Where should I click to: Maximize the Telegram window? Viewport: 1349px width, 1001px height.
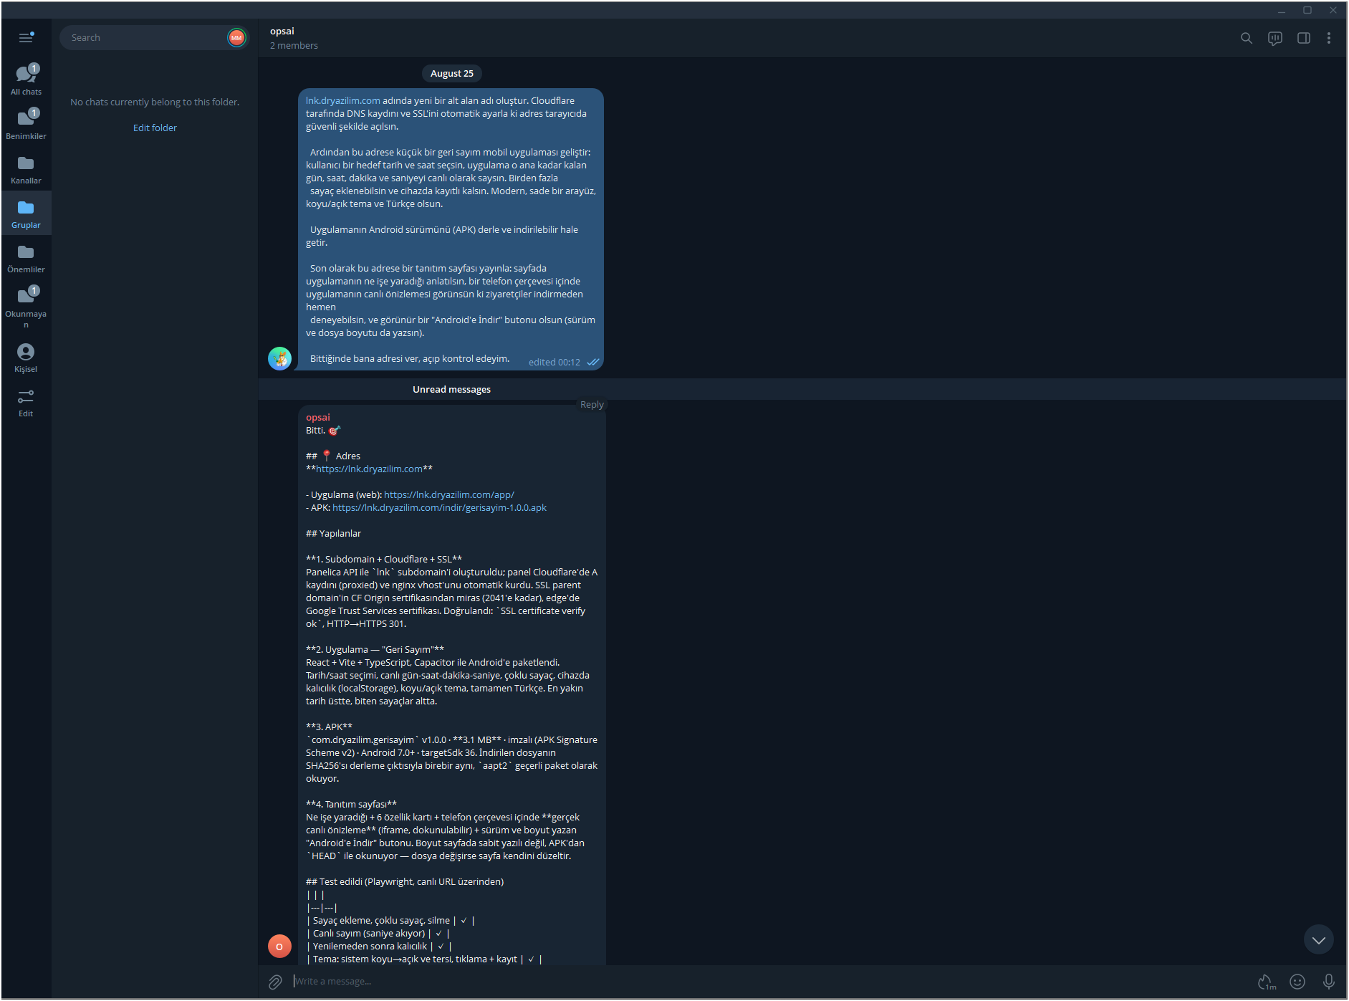(1307, 10)
